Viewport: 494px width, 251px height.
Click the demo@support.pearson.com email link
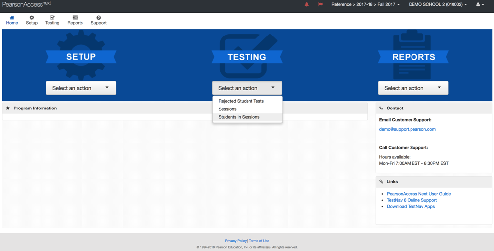[x=407, y=129]
